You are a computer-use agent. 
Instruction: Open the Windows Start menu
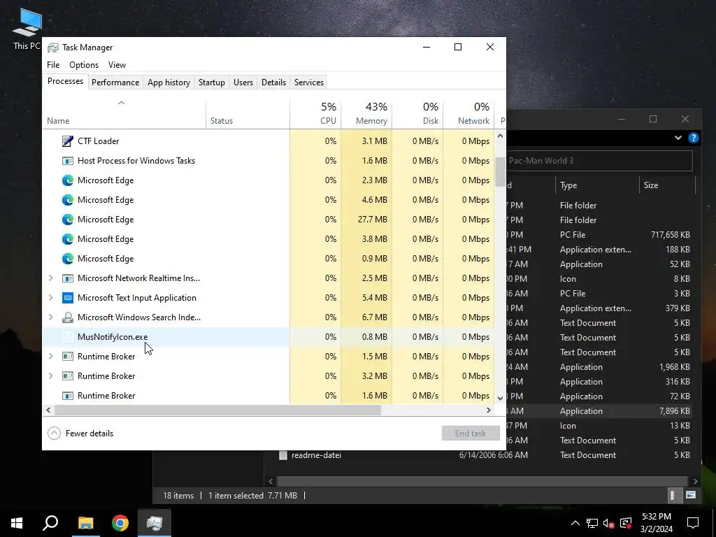click(x=17, y=523)
